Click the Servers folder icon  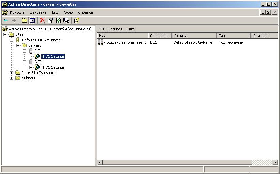click(x=24, y=45)
